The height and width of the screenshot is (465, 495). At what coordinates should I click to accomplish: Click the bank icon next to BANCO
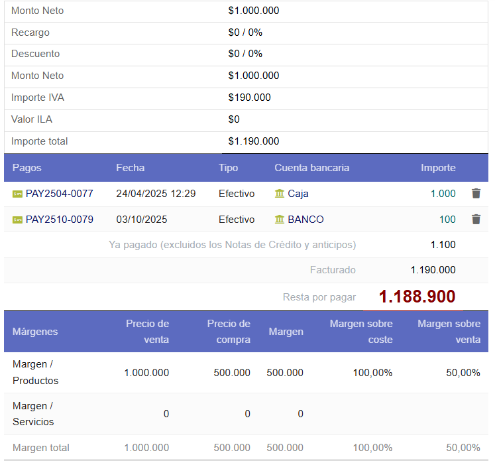tap(280, 220)
